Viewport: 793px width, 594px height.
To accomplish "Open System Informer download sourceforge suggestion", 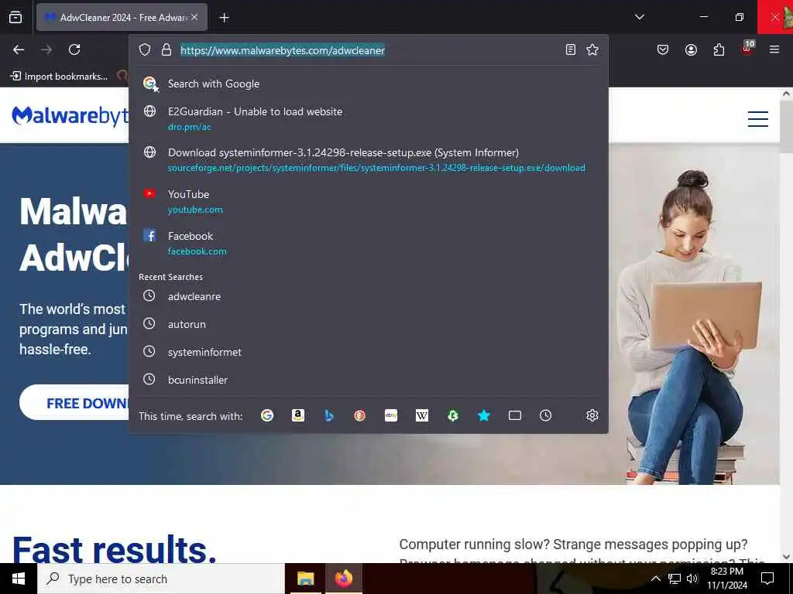I will point(368,159).
